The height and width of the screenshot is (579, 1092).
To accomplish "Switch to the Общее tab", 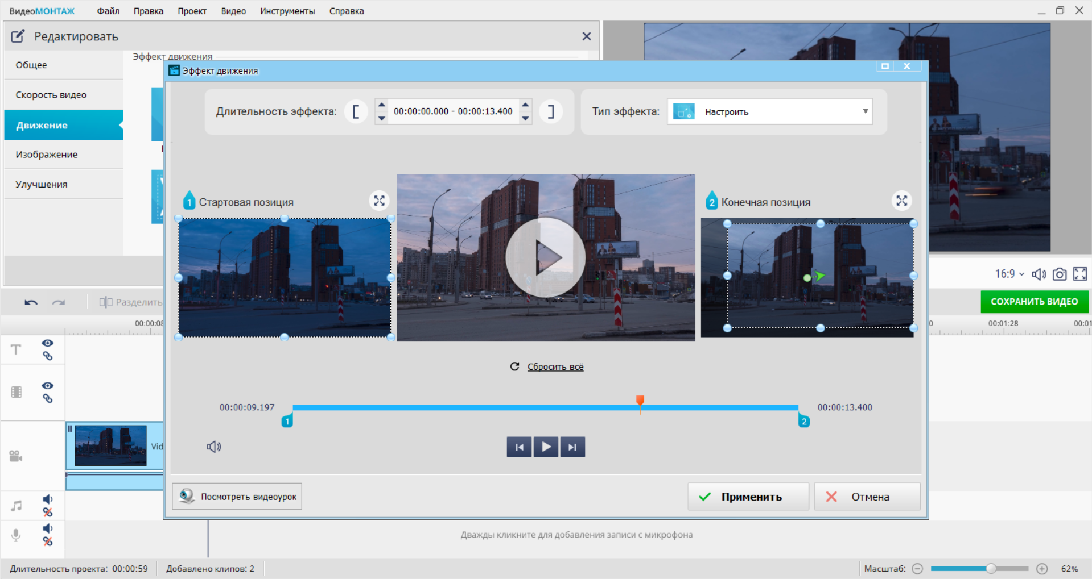I will pyautogui.click(x=64, y=65).
